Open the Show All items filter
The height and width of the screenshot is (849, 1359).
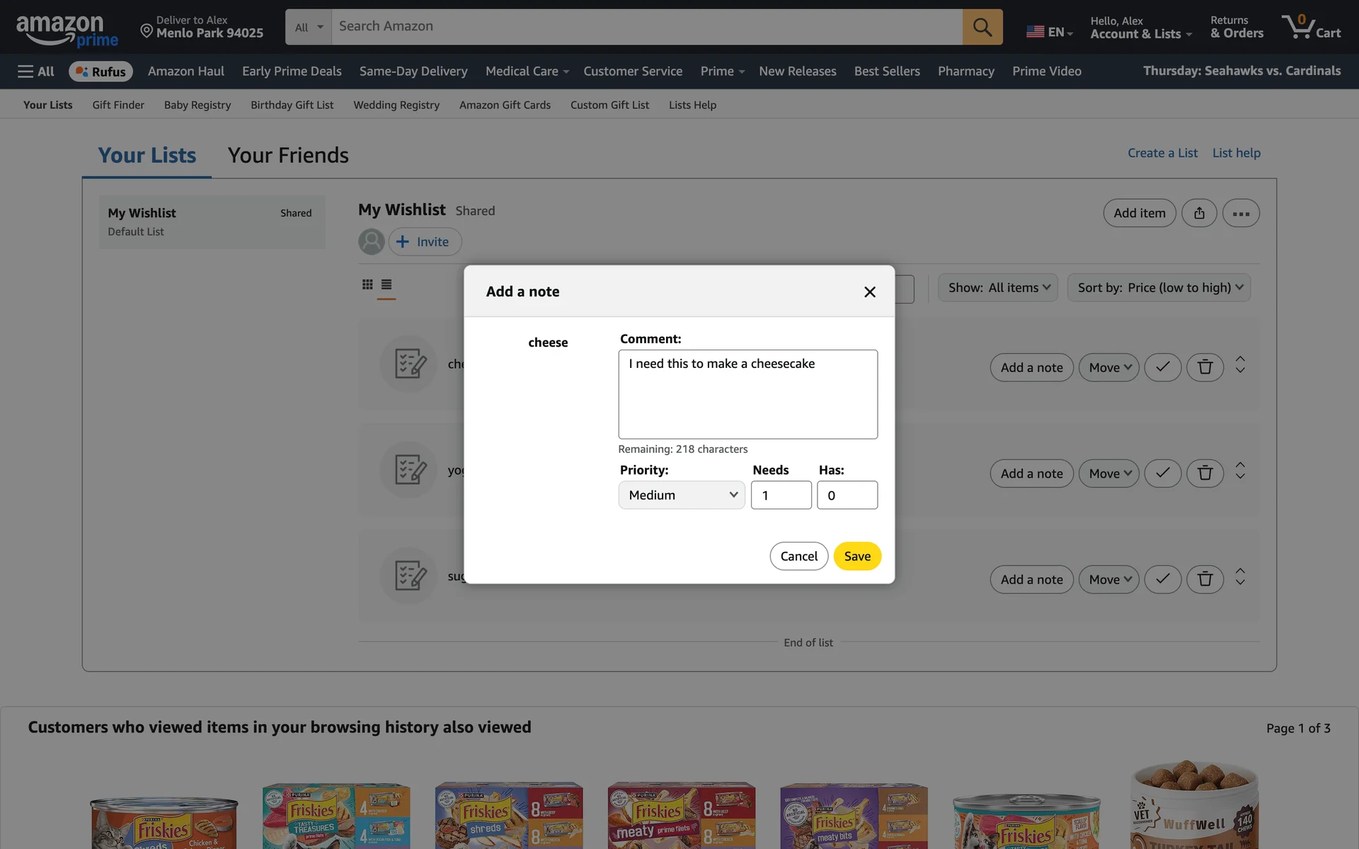[x=997, y=288]
